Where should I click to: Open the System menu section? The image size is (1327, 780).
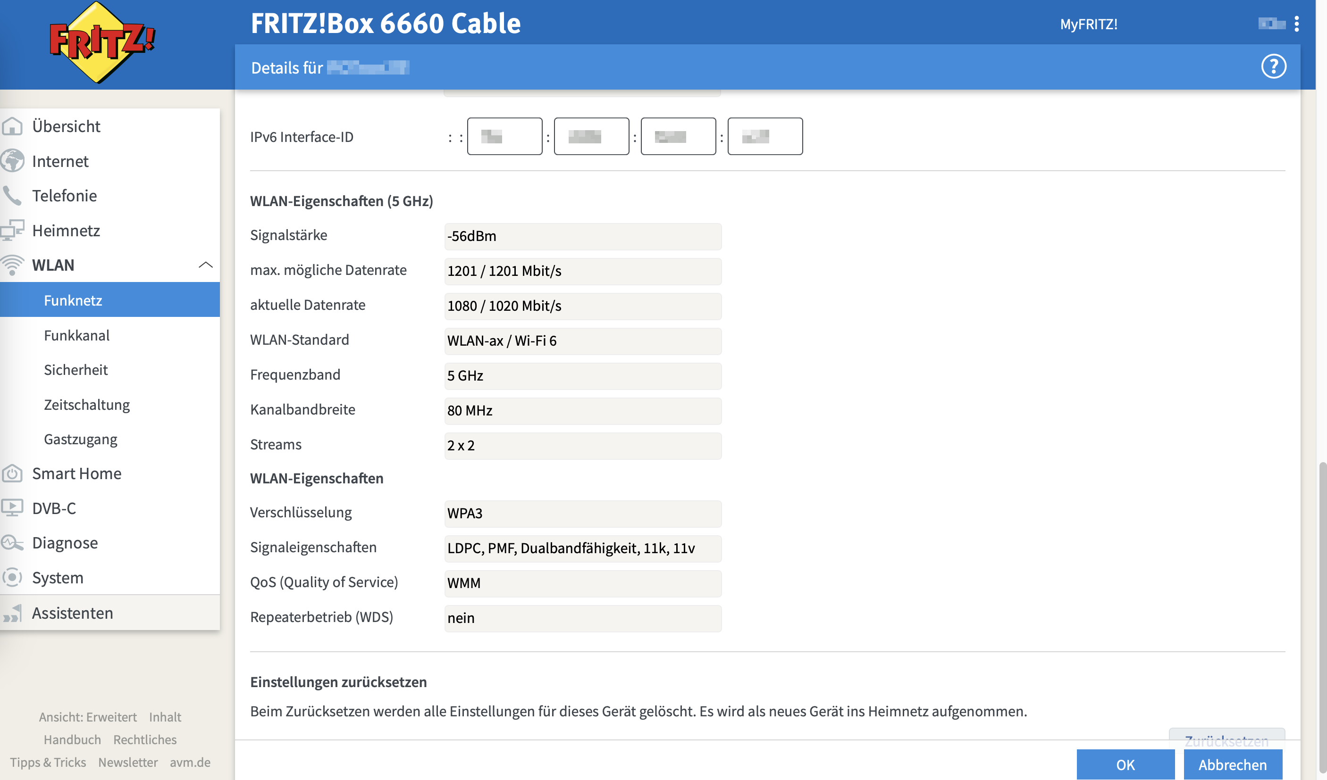(x=58, y=577)
